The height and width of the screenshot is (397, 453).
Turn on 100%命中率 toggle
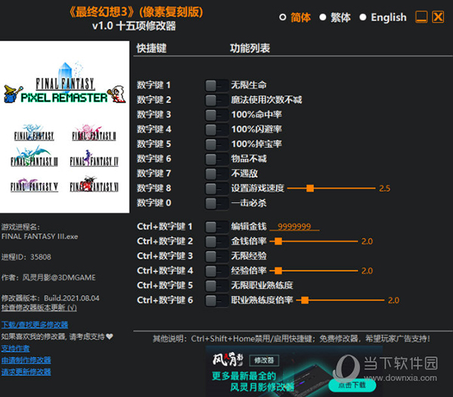click(x=217, y=115)
